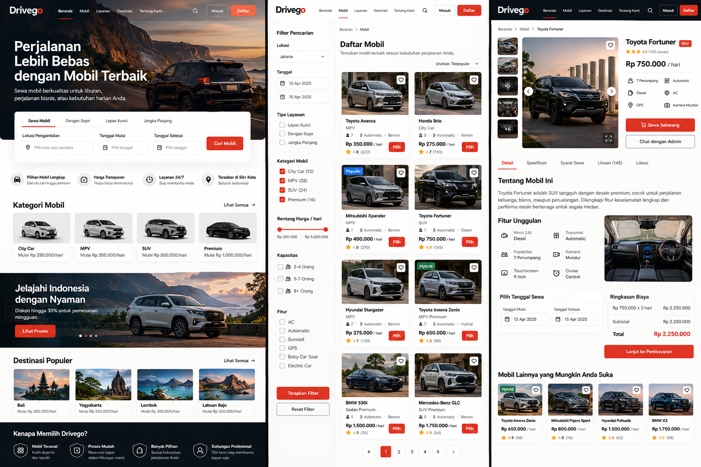The image size is (701, 467).
Task: Click the Cari Mobil button
Action: [x=225, y=143]
